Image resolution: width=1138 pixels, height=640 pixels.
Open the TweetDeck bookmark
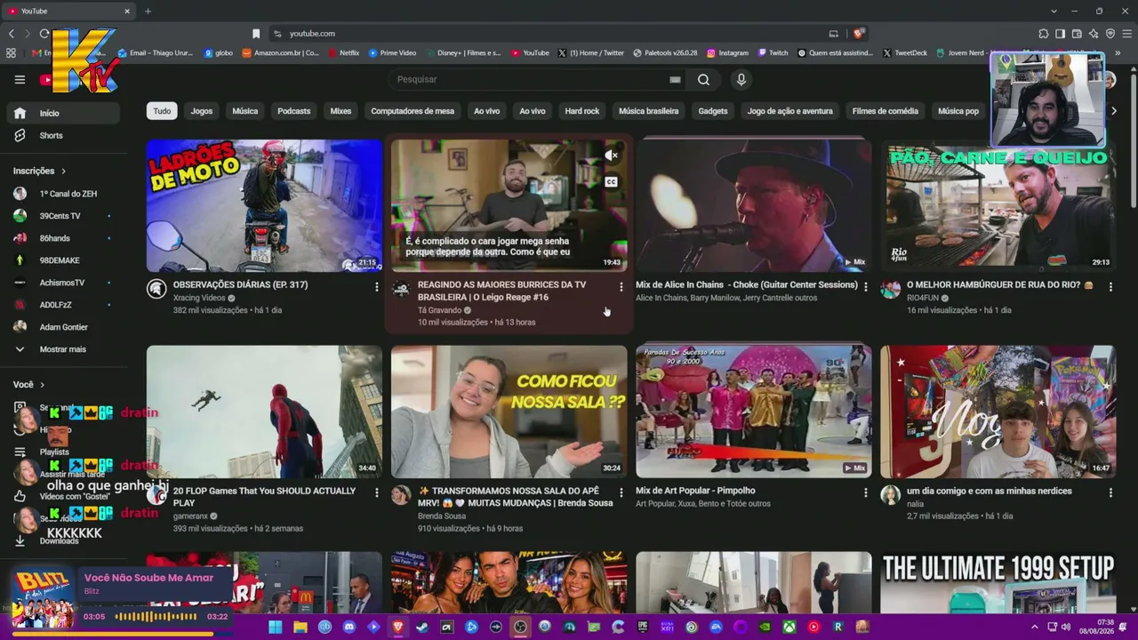click(905, 52)
